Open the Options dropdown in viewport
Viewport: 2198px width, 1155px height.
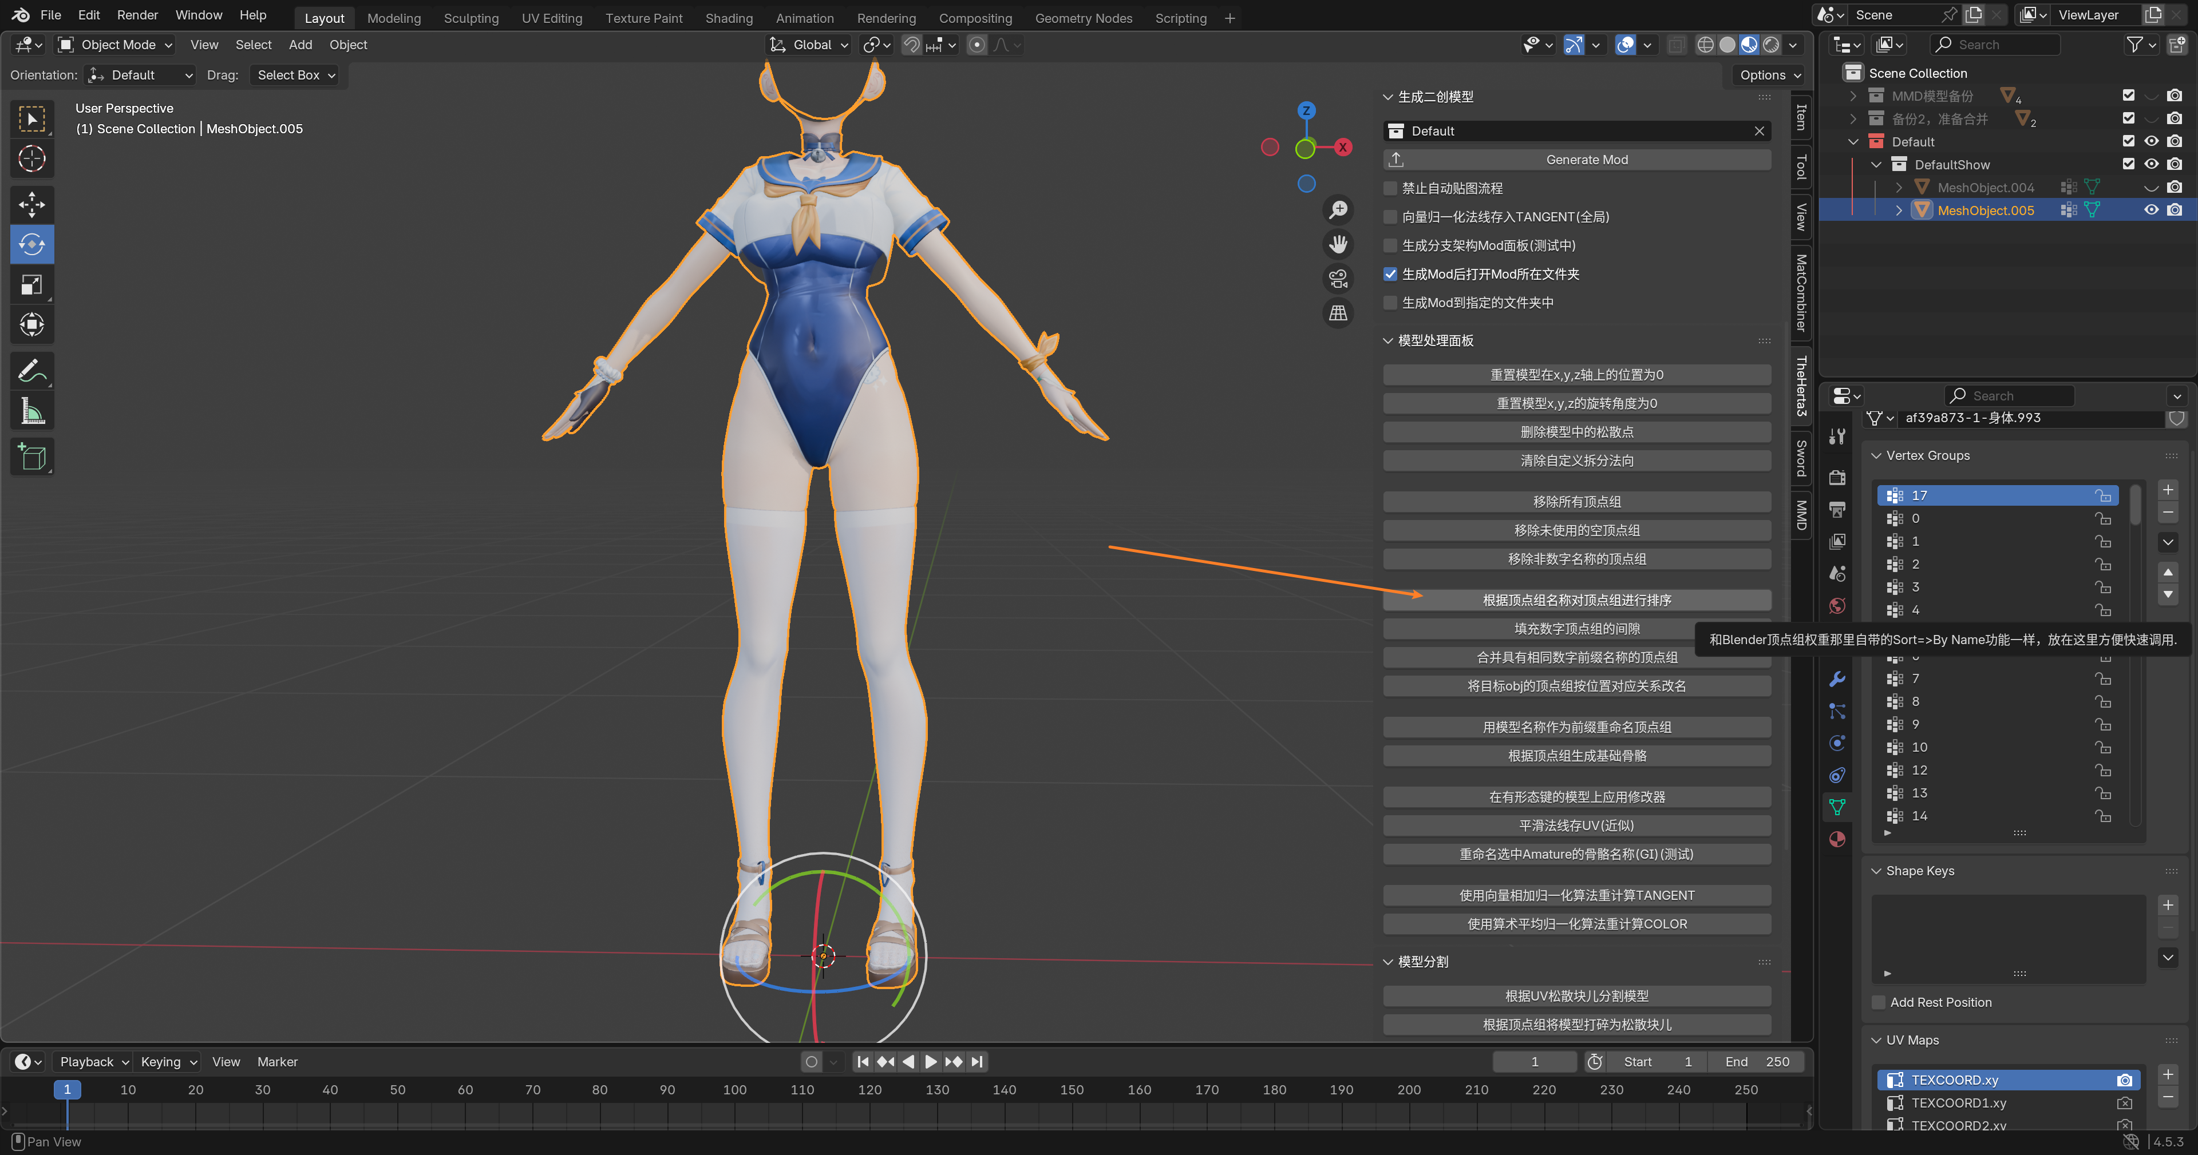[1770, 75]
